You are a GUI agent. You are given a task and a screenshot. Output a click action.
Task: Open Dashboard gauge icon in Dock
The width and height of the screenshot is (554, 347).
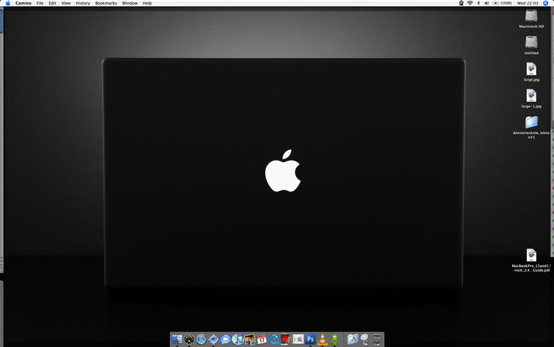(x=189, y=339)
